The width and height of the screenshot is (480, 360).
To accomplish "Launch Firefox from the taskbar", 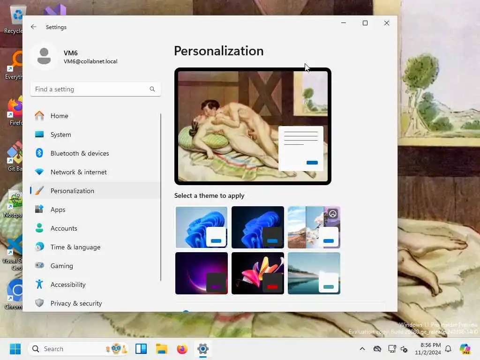I will [x=182, y=349].
